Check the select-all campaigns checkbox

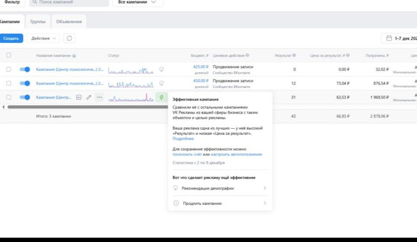(x=9, y=55)
